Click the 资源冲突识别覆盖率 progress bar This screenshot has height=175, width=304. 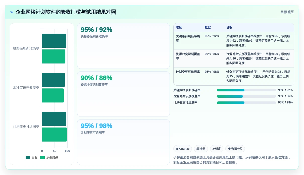coord(246,96)
